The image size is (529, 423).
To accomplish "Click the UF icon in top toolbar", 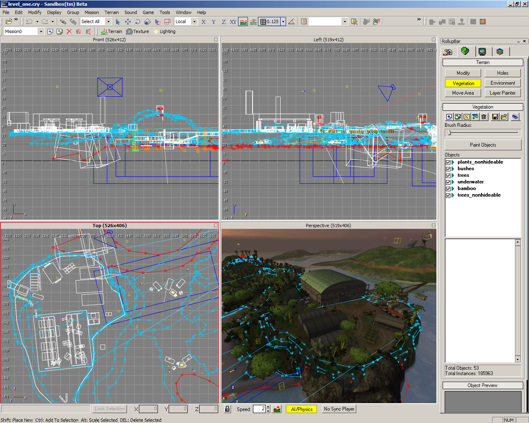I will (483, 21).
